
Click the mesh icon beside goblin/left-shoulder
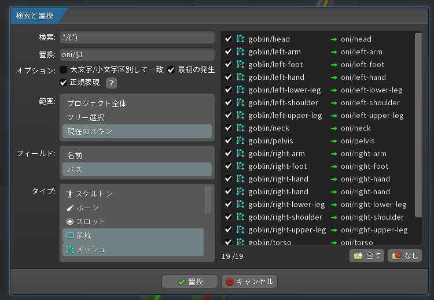pos(240,102)
